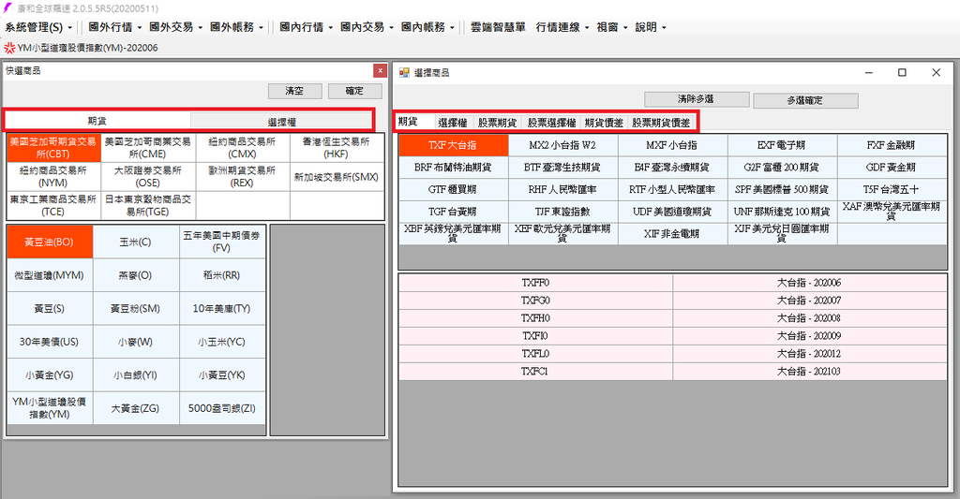Select TXF 大台指 product
Viewport: 960px width, 499px height.
coord(454,145)
